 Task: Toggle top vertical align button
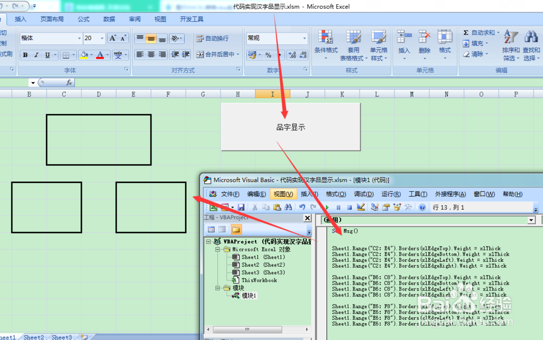click(x=140, y=39)
